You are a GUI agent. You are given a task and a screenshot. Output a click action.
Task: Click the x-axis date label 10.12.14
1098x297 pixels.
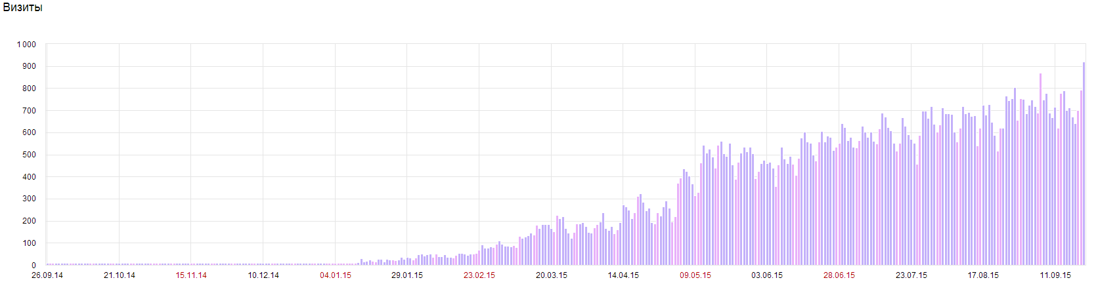point(263,275)
